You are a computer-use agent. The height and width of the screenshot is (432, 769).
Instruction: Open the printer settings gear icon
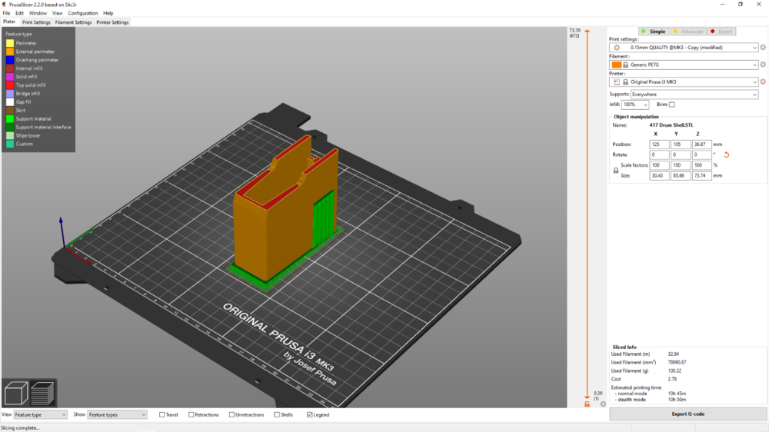tap(763, 81)
